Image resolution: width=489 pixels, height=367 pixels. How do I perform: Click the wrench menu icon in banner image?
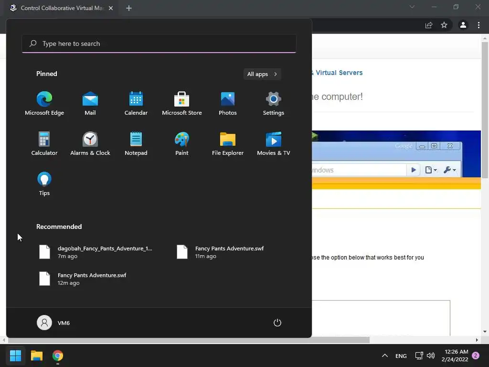[450, 170]
